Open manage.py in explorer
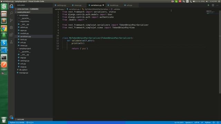Image resolution: width=221 pixels, height=124 pixels. (x=23, y=73)
